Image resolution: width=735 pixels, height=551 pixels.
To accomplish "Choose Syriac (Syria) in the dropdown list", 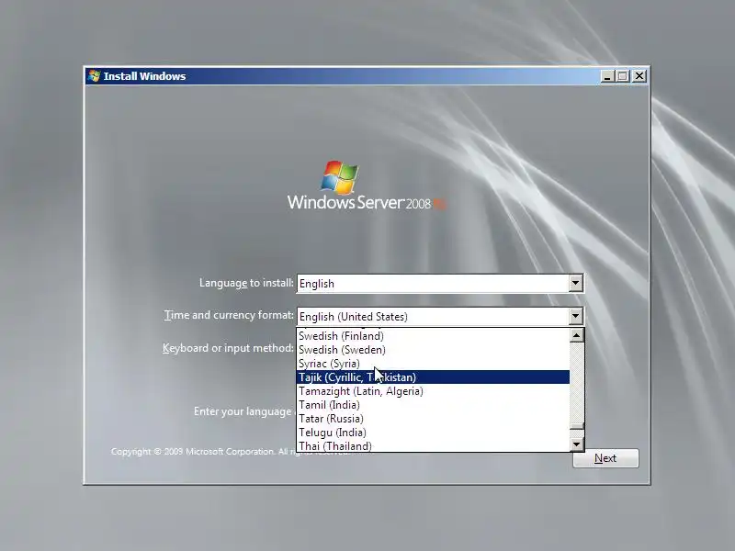I will [x=433, y=364].
